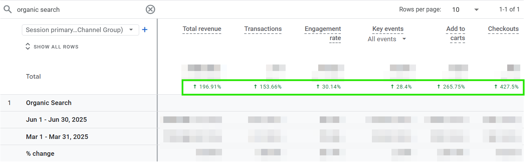
Task: Click the % change row label
Action: pos(40,153)
